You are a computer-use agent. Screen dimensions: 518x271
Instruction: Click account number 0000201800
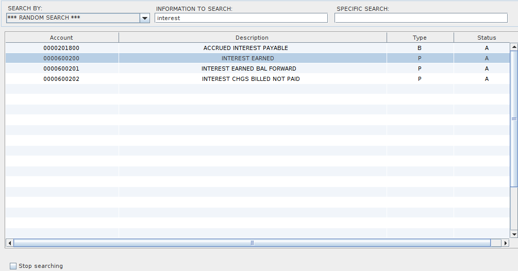pos(61,48)
